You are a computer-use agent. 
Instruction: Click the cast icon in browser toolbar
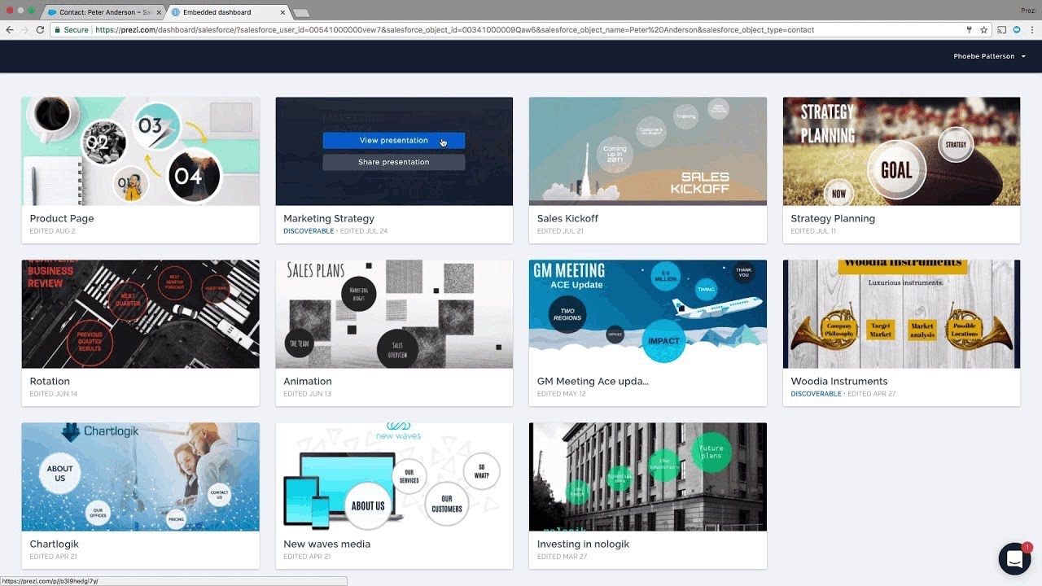click(x=1003, y=30)
